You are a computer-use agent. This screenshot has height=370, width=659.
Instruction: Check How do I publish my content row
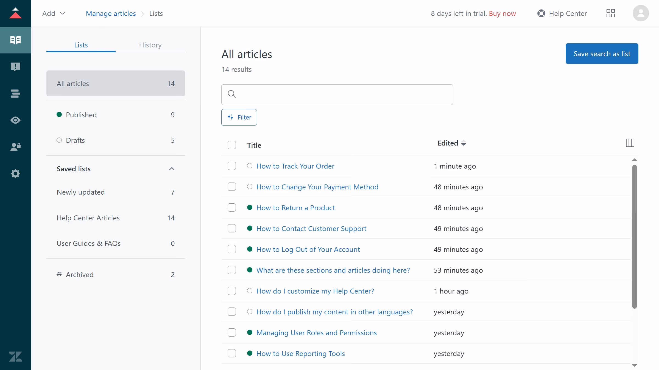[232, 312]
